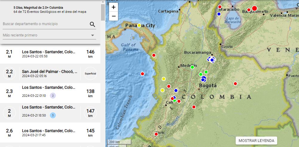Click the search department or municipality field
The width and height of the screenshot is (299, 147).
[x=45, y=24]
